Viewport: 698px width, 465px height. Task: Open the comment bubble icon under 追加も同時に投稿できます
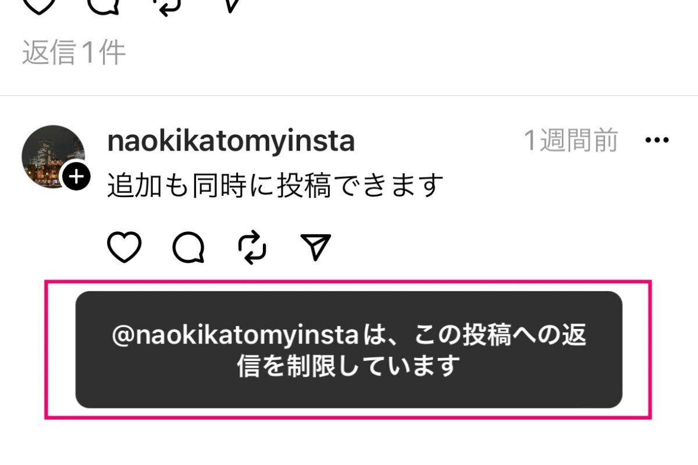pyautogui.click(x=189, y=248)
